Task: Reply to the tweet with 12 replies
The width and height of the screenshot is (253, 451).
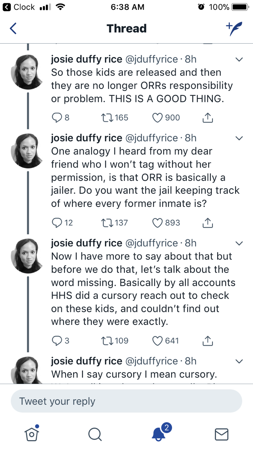Action: click(57, 223)
